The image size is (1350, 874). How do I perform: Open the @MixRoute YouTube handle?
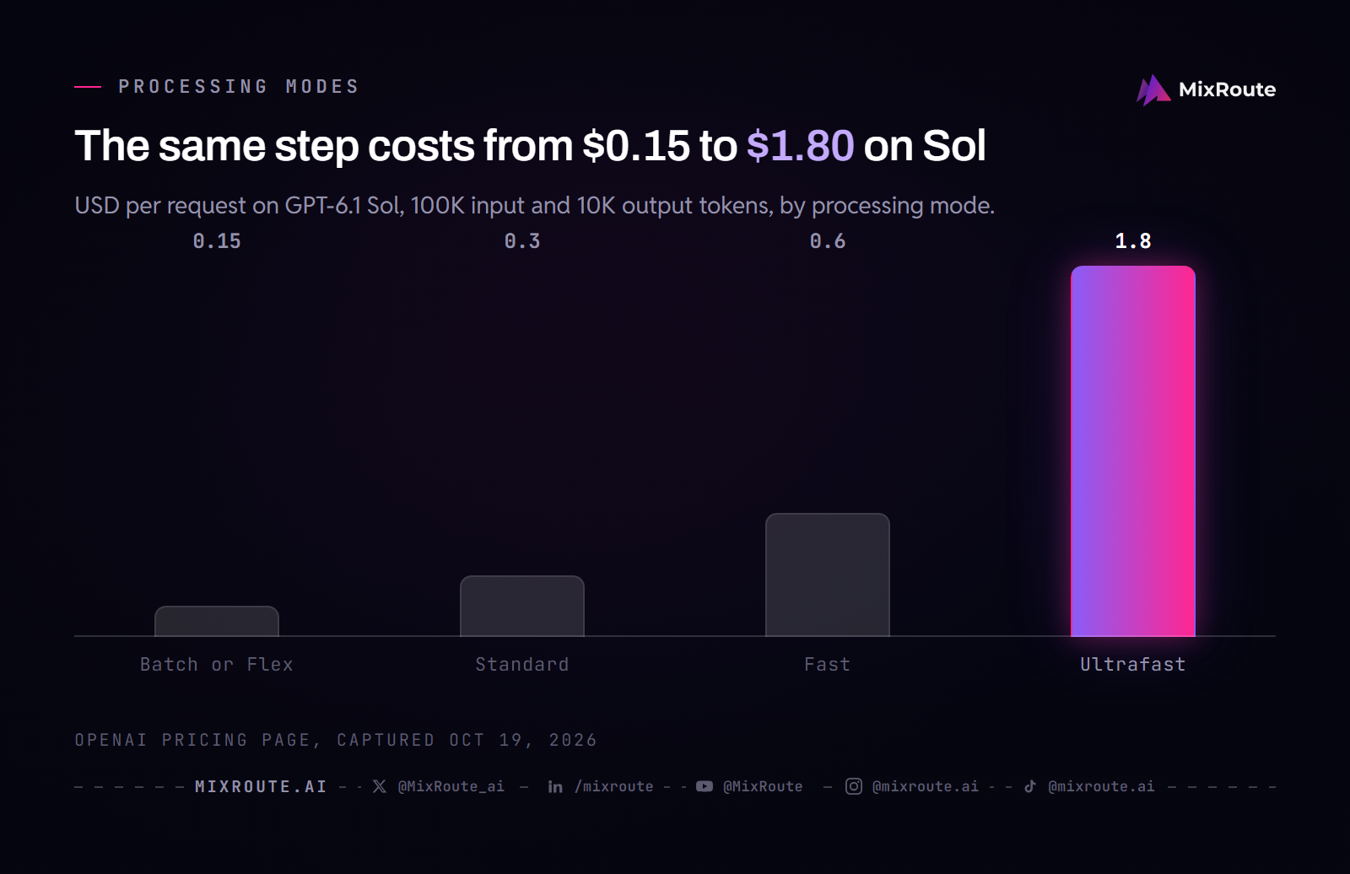click(763, 786)
